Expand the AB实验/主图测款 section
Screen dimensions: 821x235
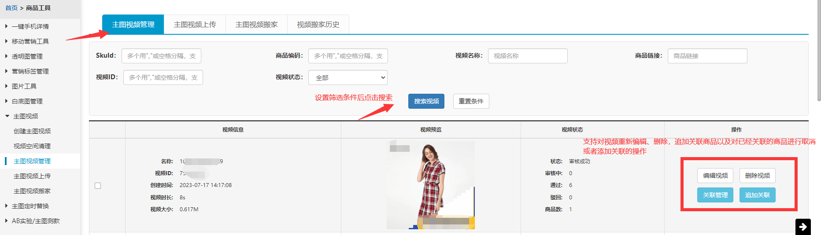[35, 221]
